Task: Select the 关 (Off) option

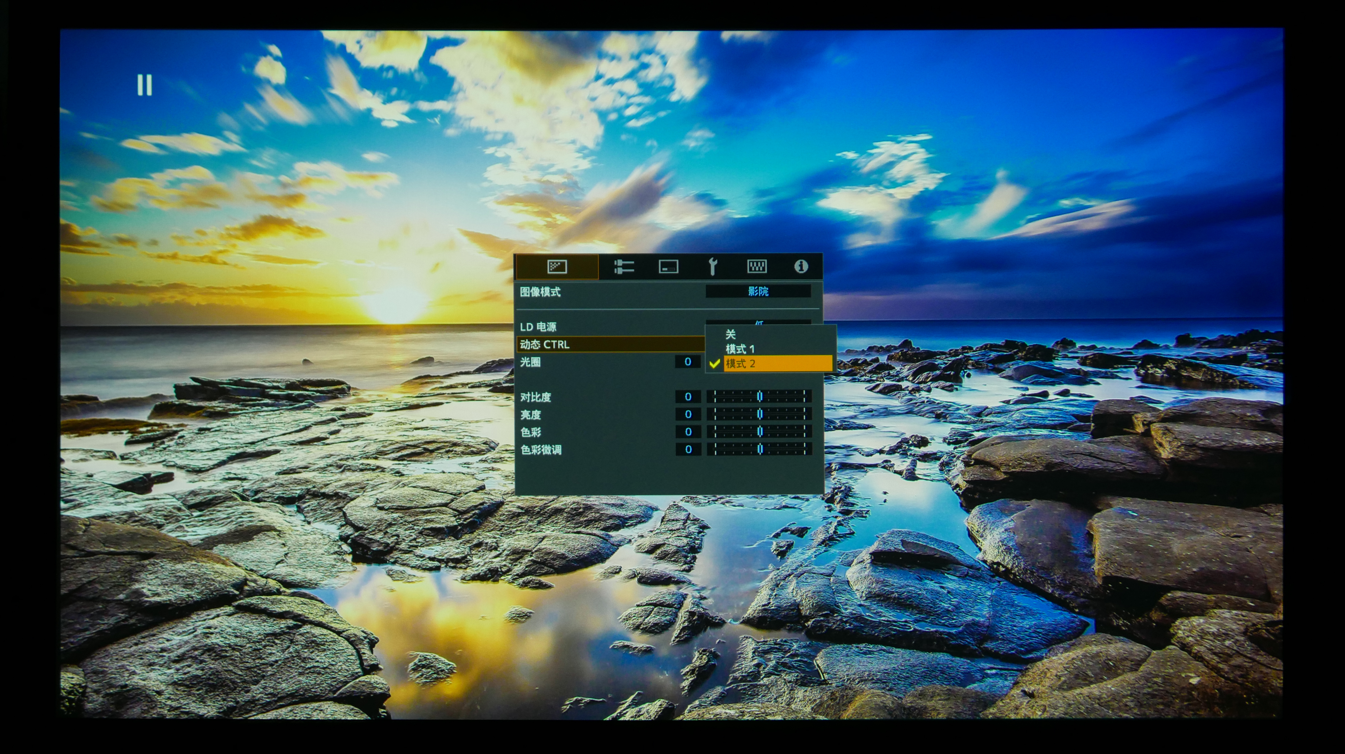Action: (x=730, y=334)
